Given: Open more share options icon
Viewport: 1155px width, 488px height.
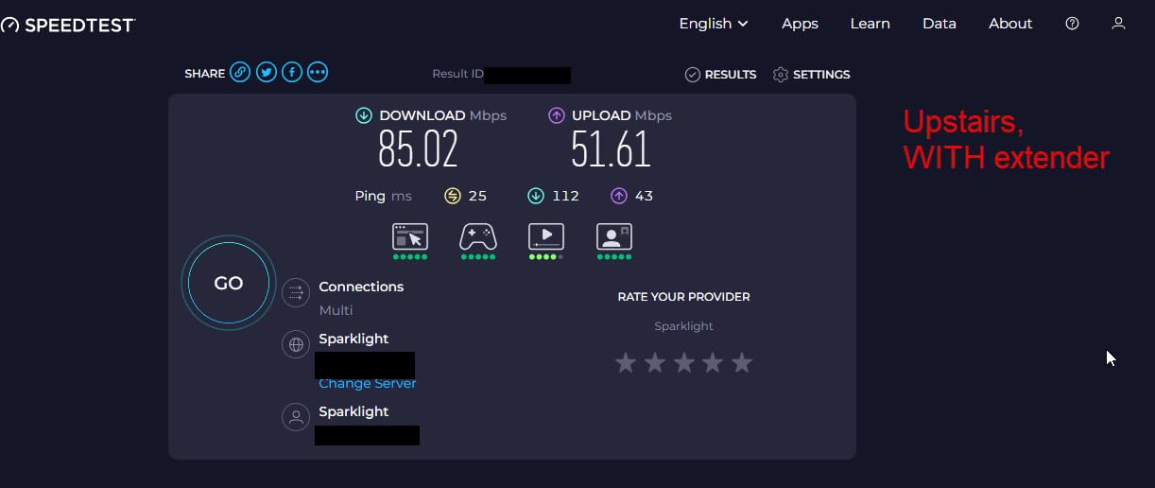Looking at the screenshot, I should (318, 72).
